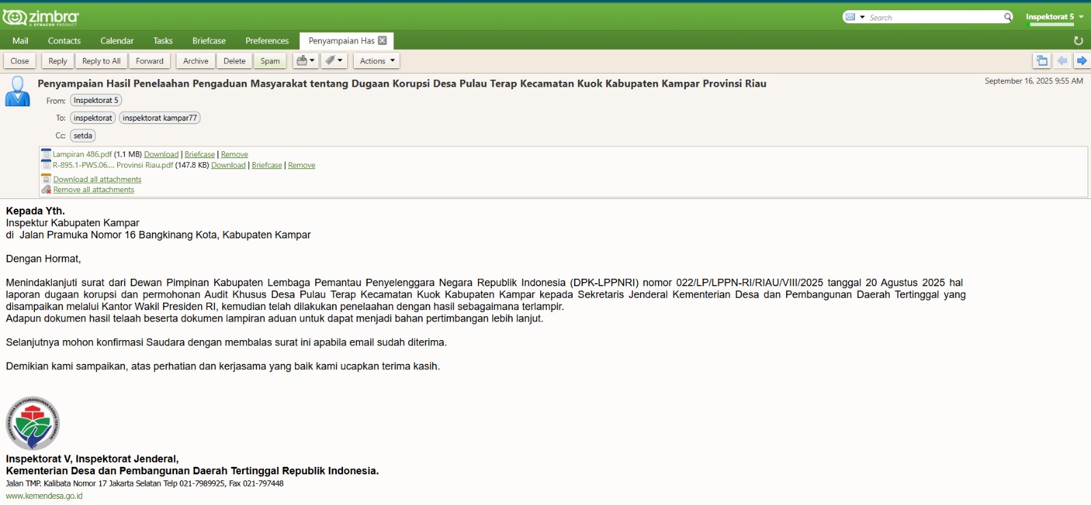Close the Penyampaian Has tab with X
This screenshot has height=505, width=1091.
click(383, 41)
